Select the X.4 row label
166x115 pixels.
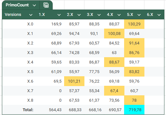[30, 62]
